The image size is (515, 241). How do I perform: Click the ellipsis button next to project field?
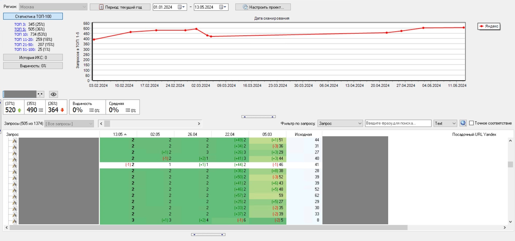tap(40, 94)
